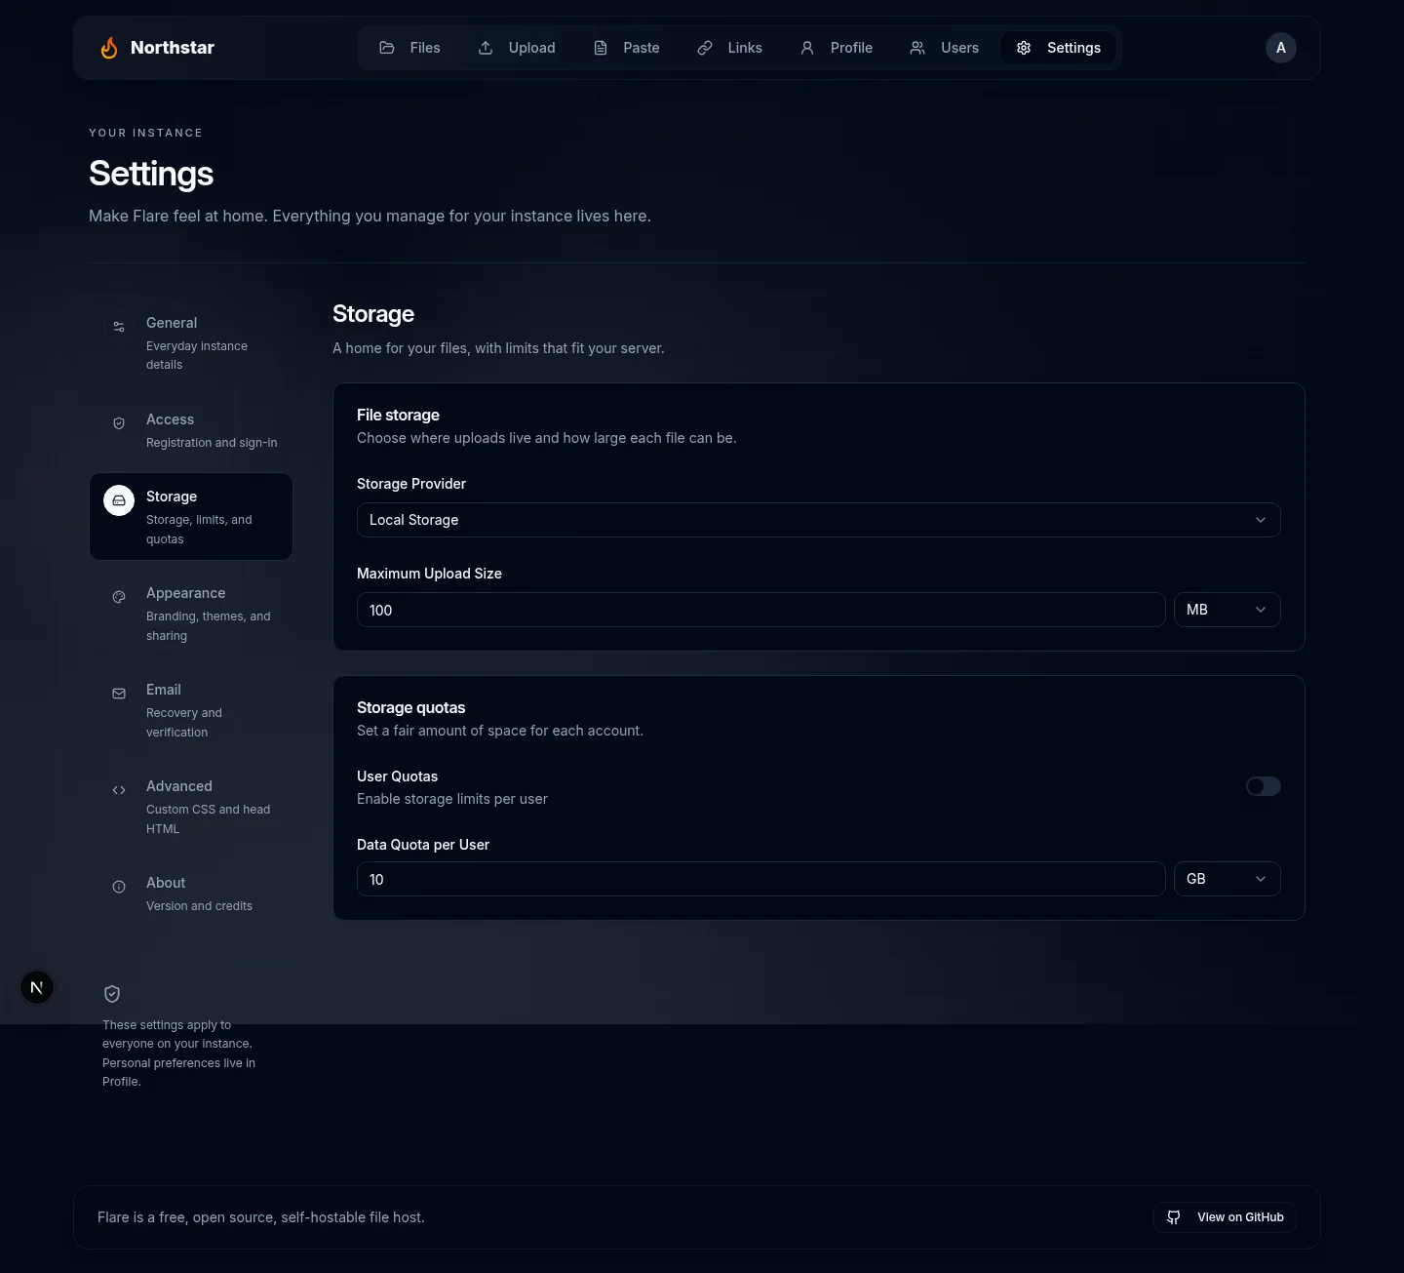Toggle the User Quotas switch
The image size is (1404, 1273).
(x=1264, y=786)
